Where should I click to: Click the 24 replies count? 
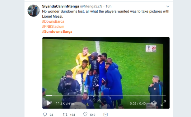tap(51, 115)
